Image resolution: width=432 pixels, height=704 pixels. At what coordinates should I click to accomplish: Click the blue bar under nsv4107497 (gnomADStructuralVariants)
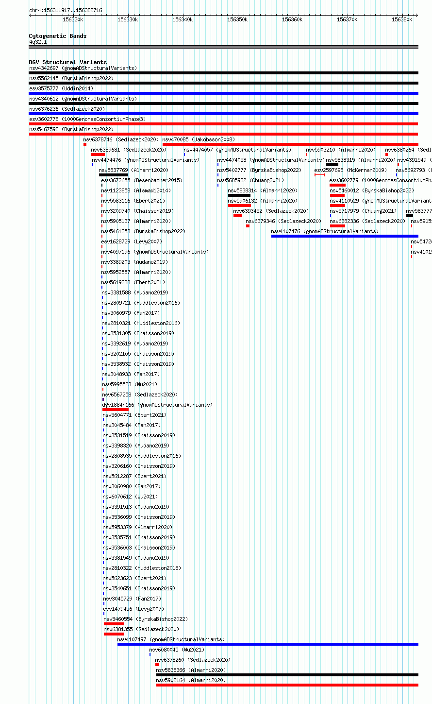click(x=268, y=644)
